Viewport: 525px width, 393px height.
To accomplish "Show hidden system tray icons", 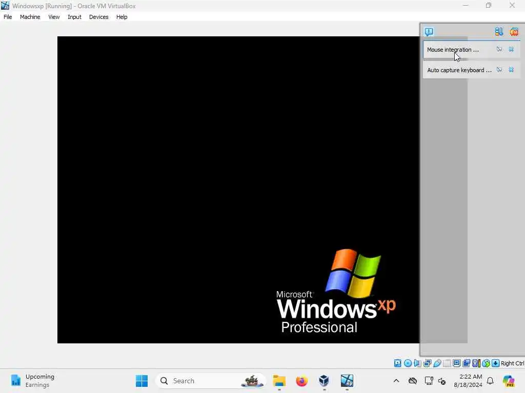I will point(396,381).
